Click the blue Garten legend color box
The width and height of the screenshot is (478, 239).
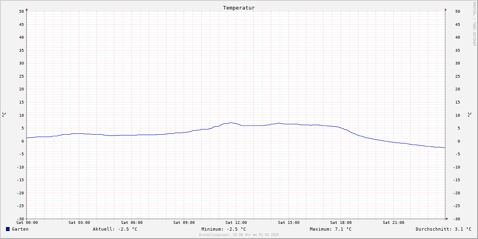point(8,229)
